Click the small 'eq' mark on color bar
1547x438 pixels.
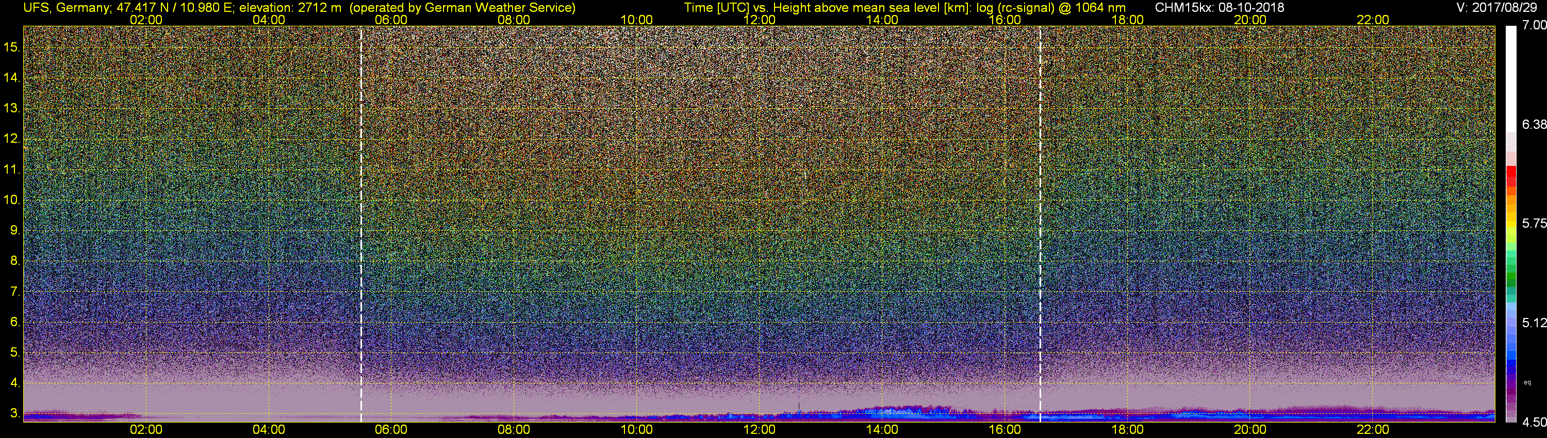[1526, 382]
